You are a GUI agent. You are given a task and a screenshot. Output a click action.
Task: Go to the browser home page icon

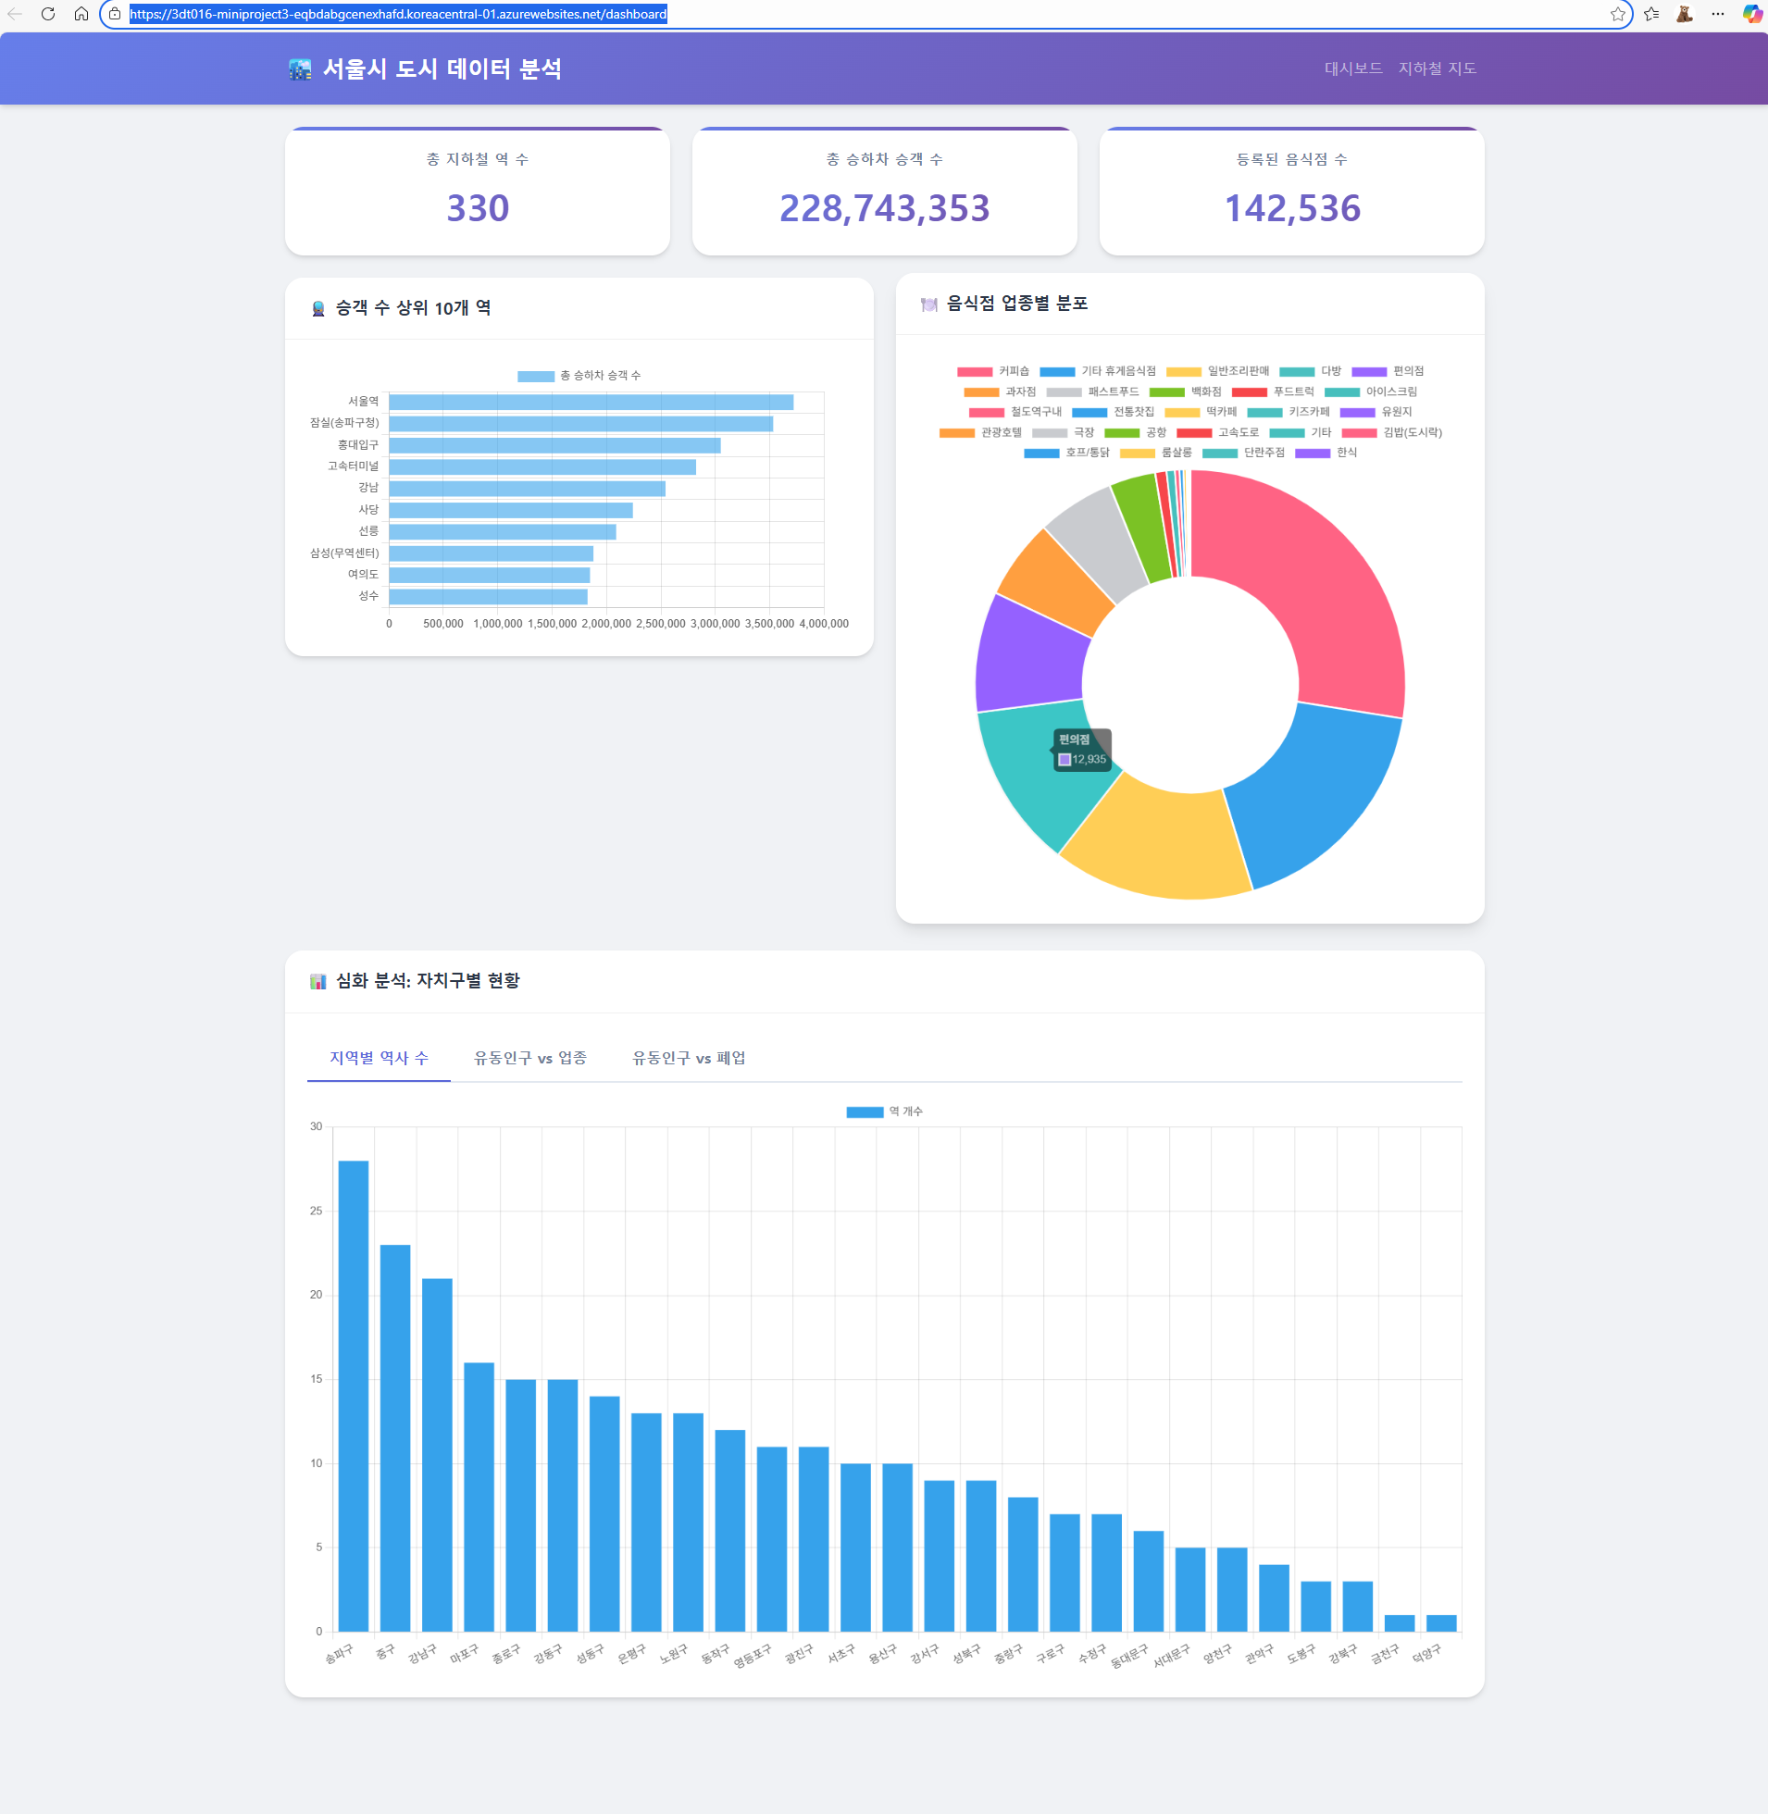pyautogui.click(x=81, y=14)
